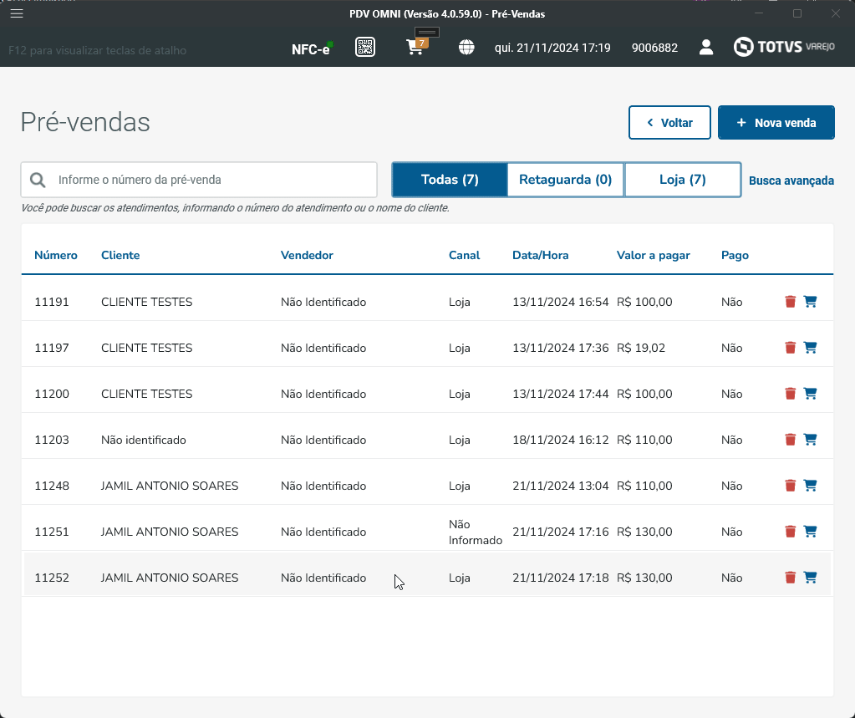The image size is (855, 718).
Task: Sort by the Valor a pagar header
Action: (654, 255)
